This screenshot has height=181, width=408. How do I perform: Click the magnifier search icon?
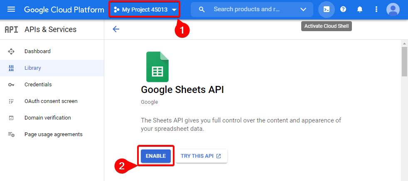(202, 10)
